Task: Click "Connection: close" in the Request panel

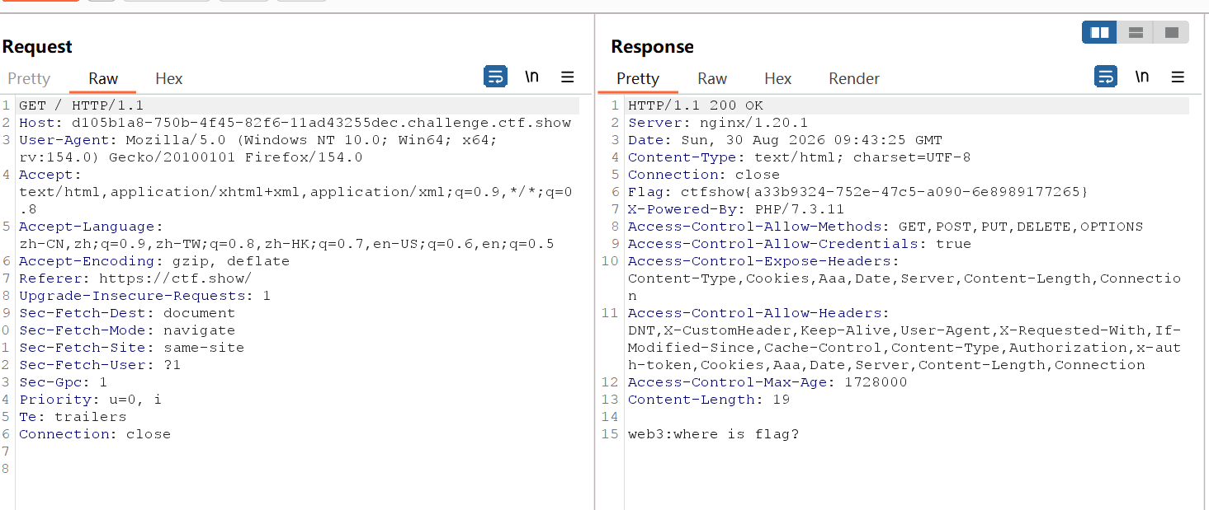Action: coord(95,434)
